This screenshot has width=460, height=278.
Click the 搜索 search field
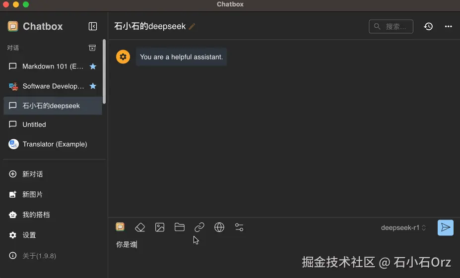coord(391,26)
